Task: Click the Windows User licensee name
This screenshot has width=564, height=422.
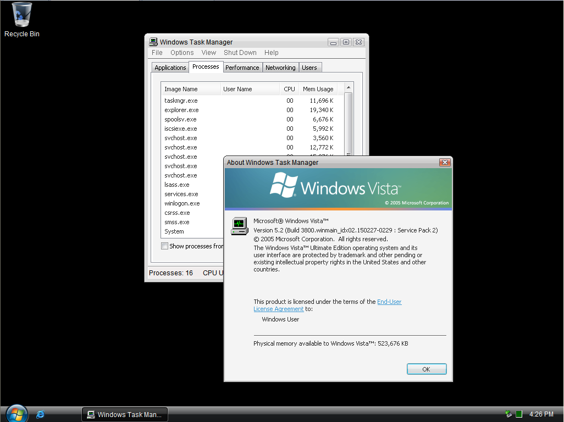Action: 280,319
